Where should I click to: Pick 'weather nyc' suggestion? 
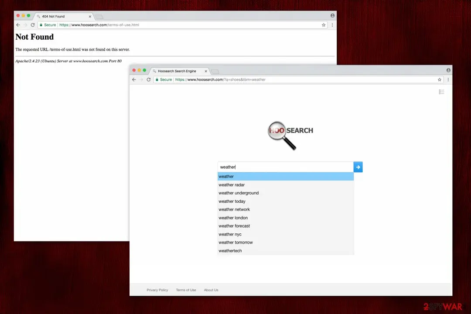(x=286, y=234)
